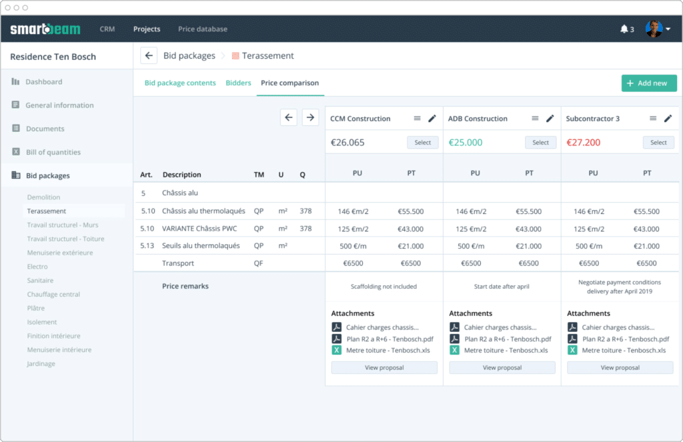This screenshot has width=683, height=442.
Task: View proposal for CCM Construction
Action: click(x=384, y=367)
